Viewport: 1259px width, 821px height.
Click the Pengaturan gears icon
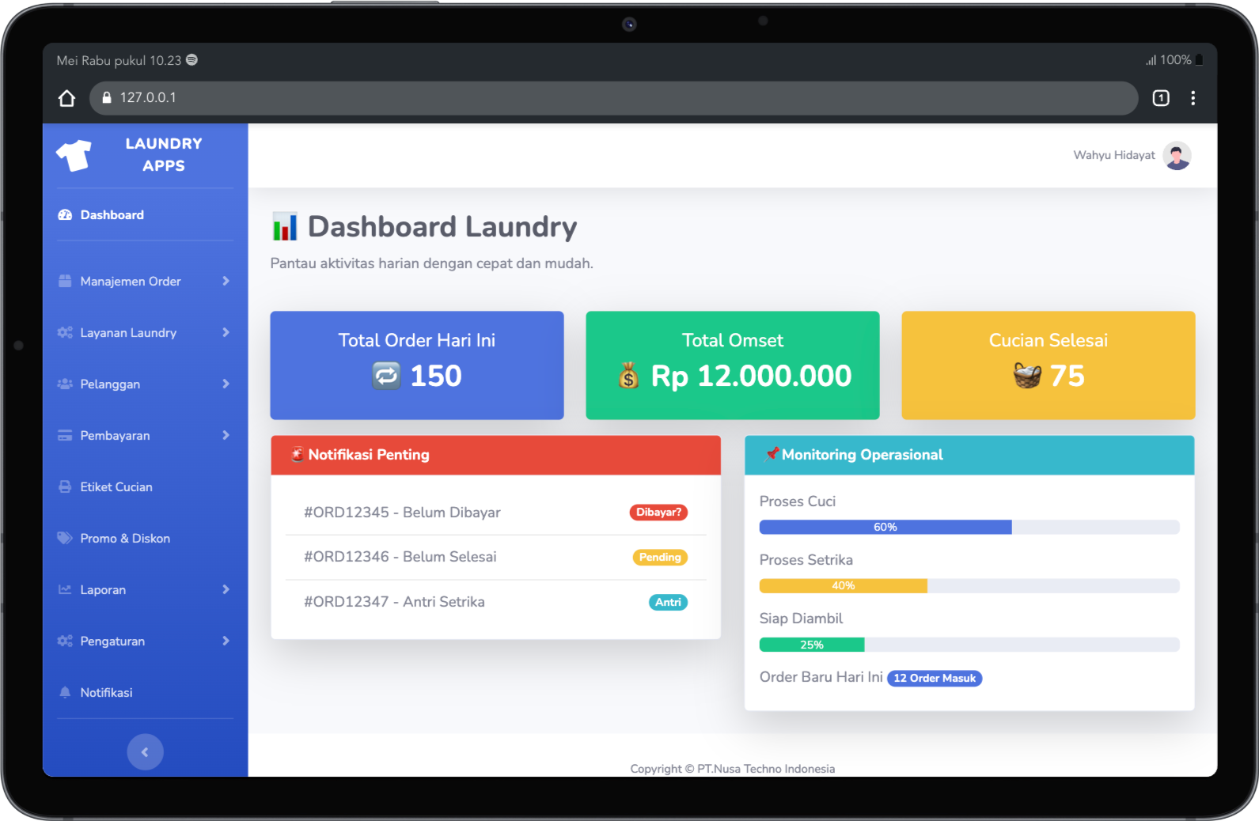(65, 641)
